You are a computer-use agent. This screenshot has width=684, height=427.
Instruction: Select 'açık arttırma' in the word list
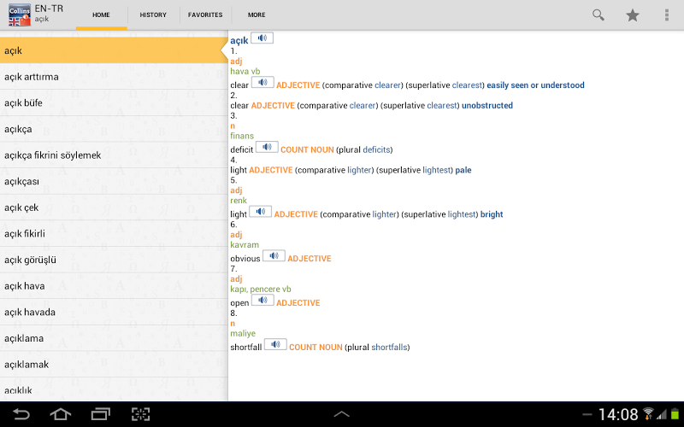pyautogui.click(x=114, y=77)
